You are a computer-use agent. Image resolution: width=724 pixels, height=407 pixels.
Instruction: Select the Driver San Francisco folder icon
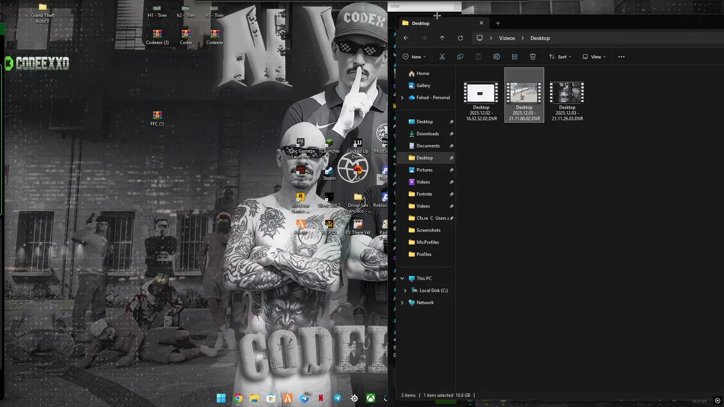tap(357, 203)
